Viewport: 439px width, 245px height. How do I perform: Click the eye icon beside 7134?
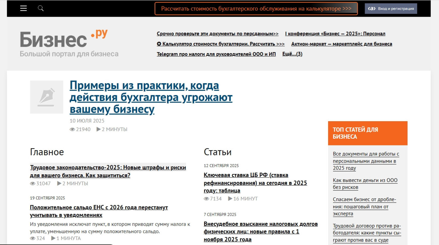pyautogui.click(x=206, y=199)
